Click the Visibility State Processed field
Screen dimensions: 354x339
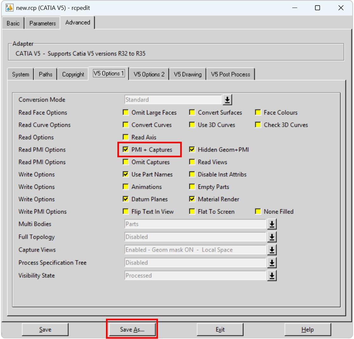coord(195,276)
